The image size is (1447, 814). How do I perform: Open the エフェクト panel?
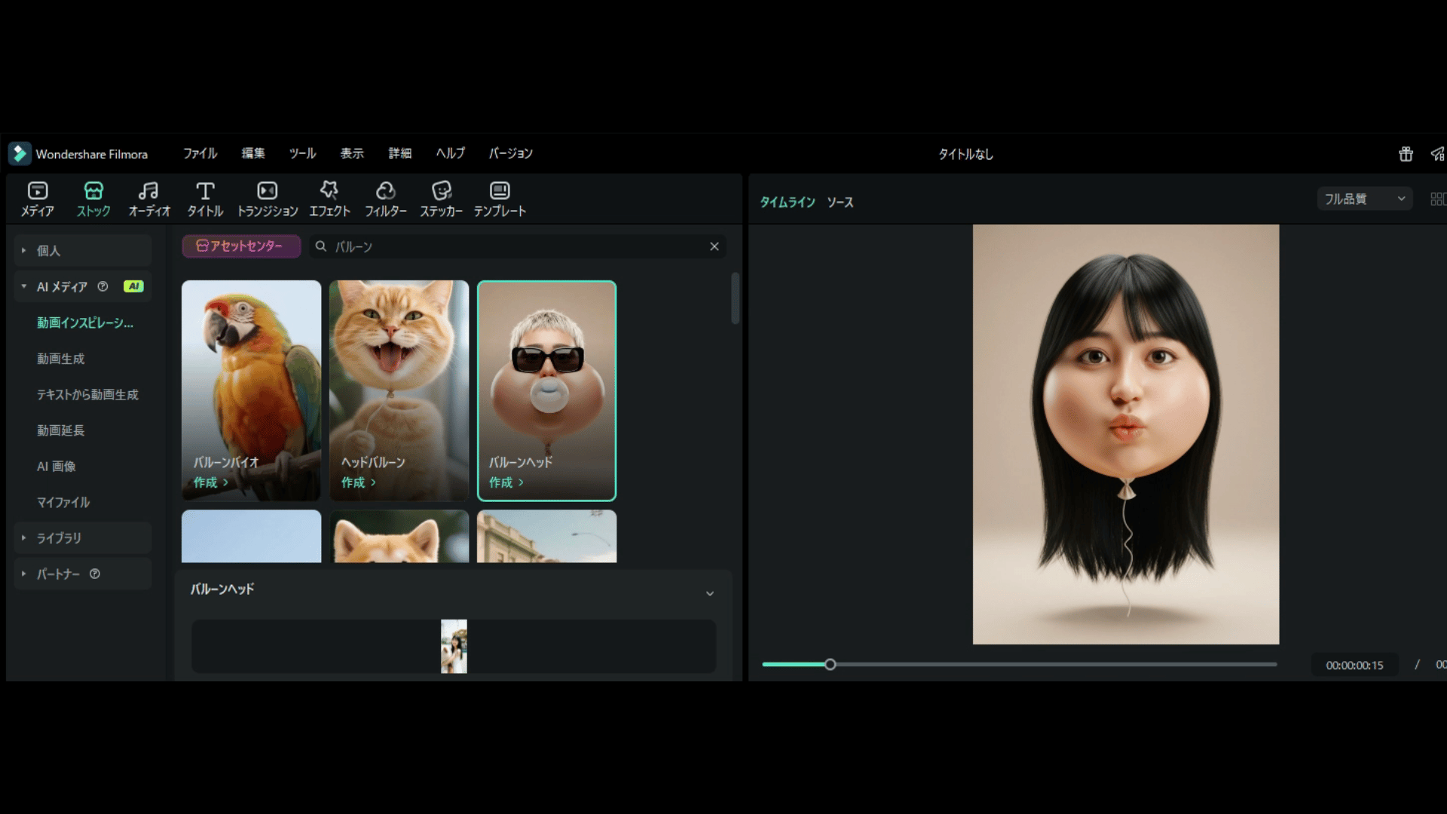[329, 197]
